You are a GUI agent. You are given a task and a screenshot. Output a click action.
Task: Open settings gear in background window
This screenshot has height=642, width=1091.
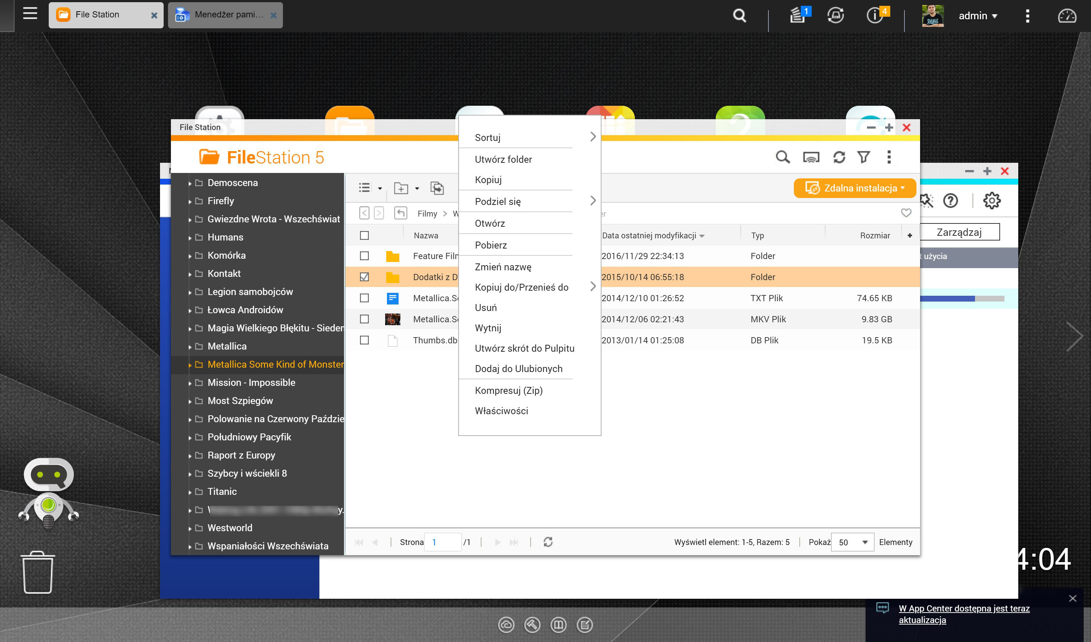tap(991, 201)
